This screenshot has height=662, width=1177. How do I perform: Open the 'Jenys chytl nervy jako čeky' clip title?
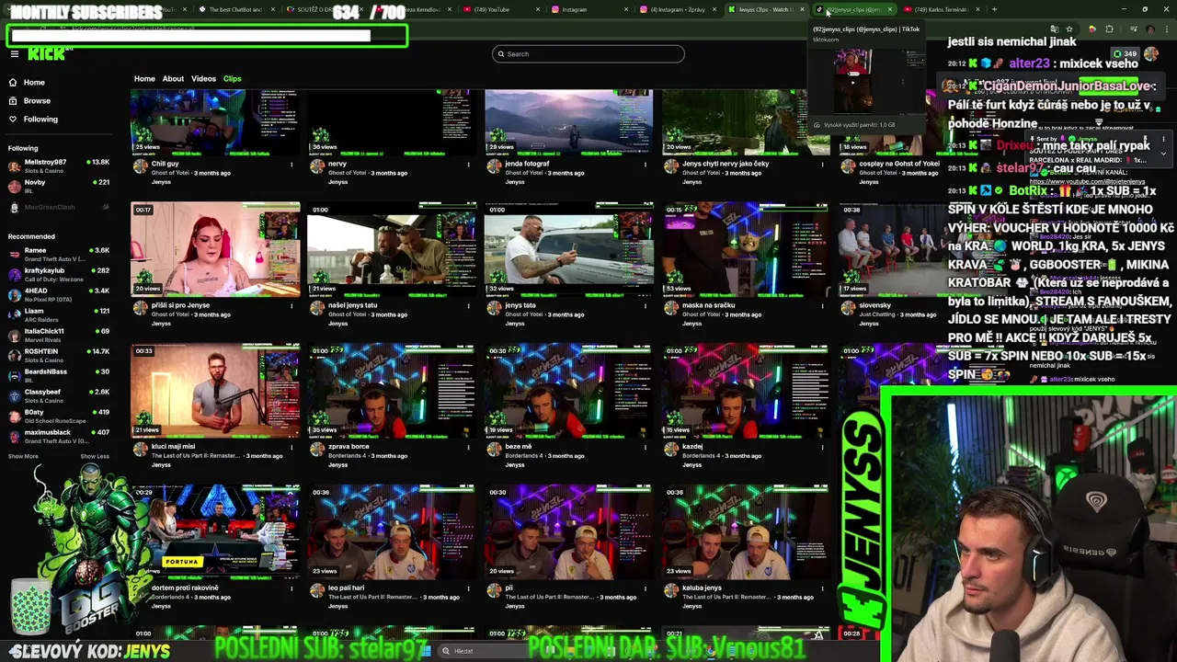(x=725, y=165)
